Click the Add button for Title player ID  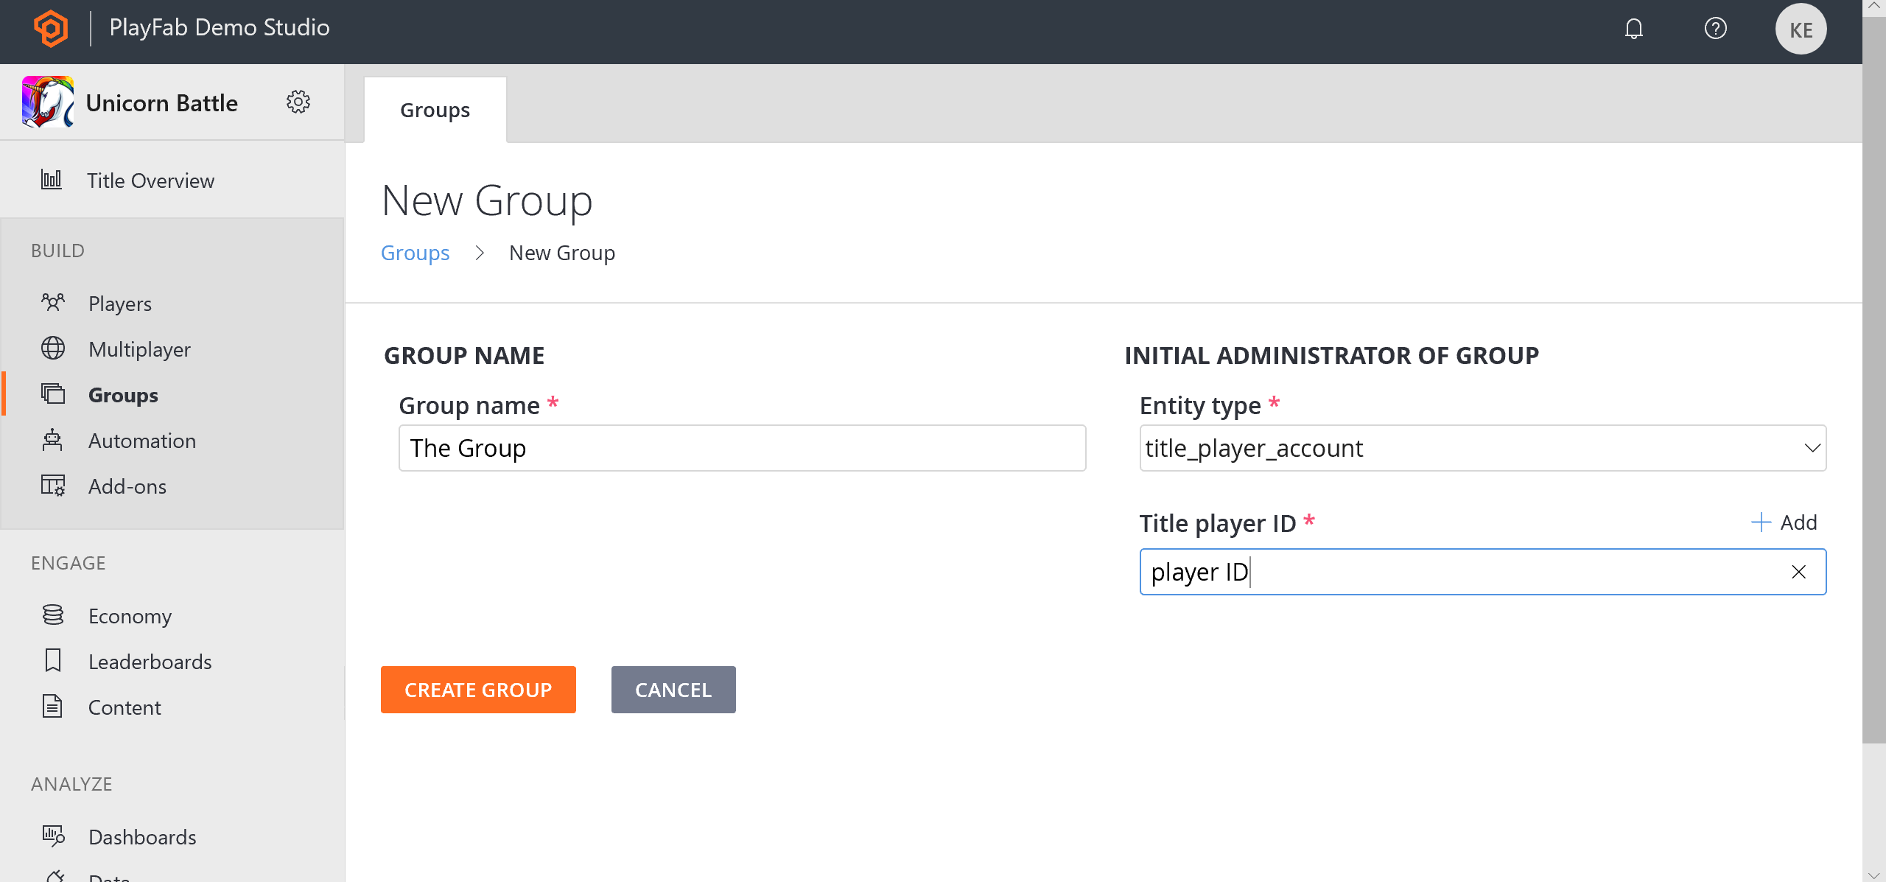point(1784,521)
